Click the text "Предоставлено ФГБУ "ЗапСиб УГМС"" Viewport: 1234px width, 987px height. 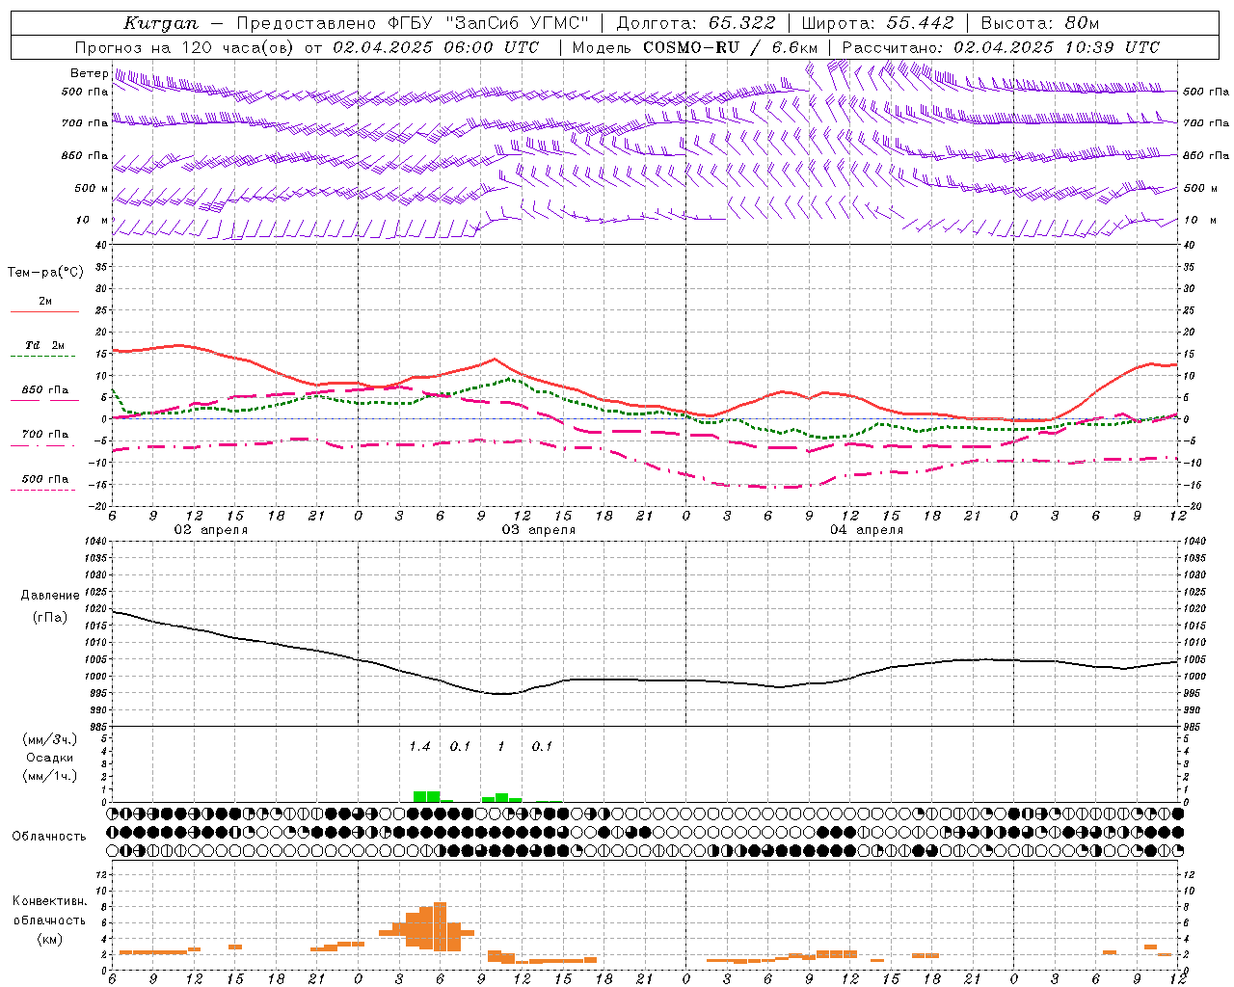click(x=413, y=23)
